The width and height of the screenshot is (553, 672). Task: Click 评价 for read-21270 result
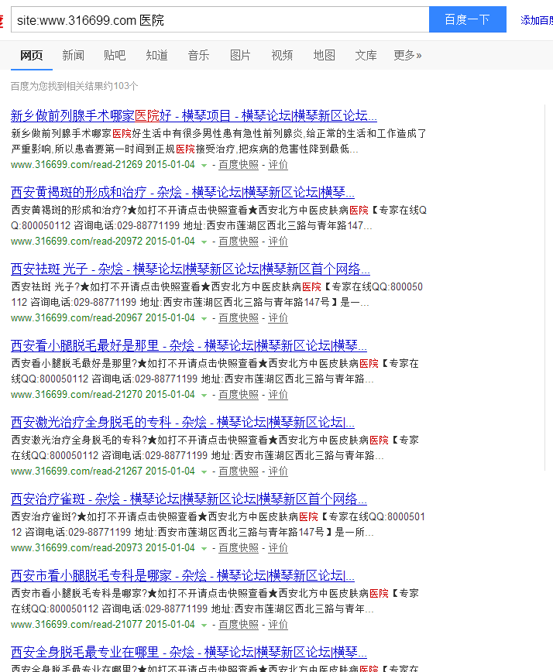click(278, 394)
